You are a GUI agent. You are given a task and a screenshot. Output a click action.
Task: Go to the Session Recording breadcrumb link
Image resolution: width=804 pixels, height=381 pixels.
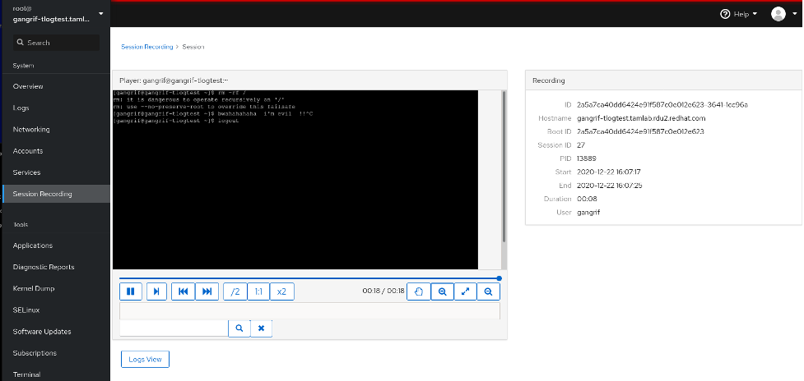[x=145, y=47]
